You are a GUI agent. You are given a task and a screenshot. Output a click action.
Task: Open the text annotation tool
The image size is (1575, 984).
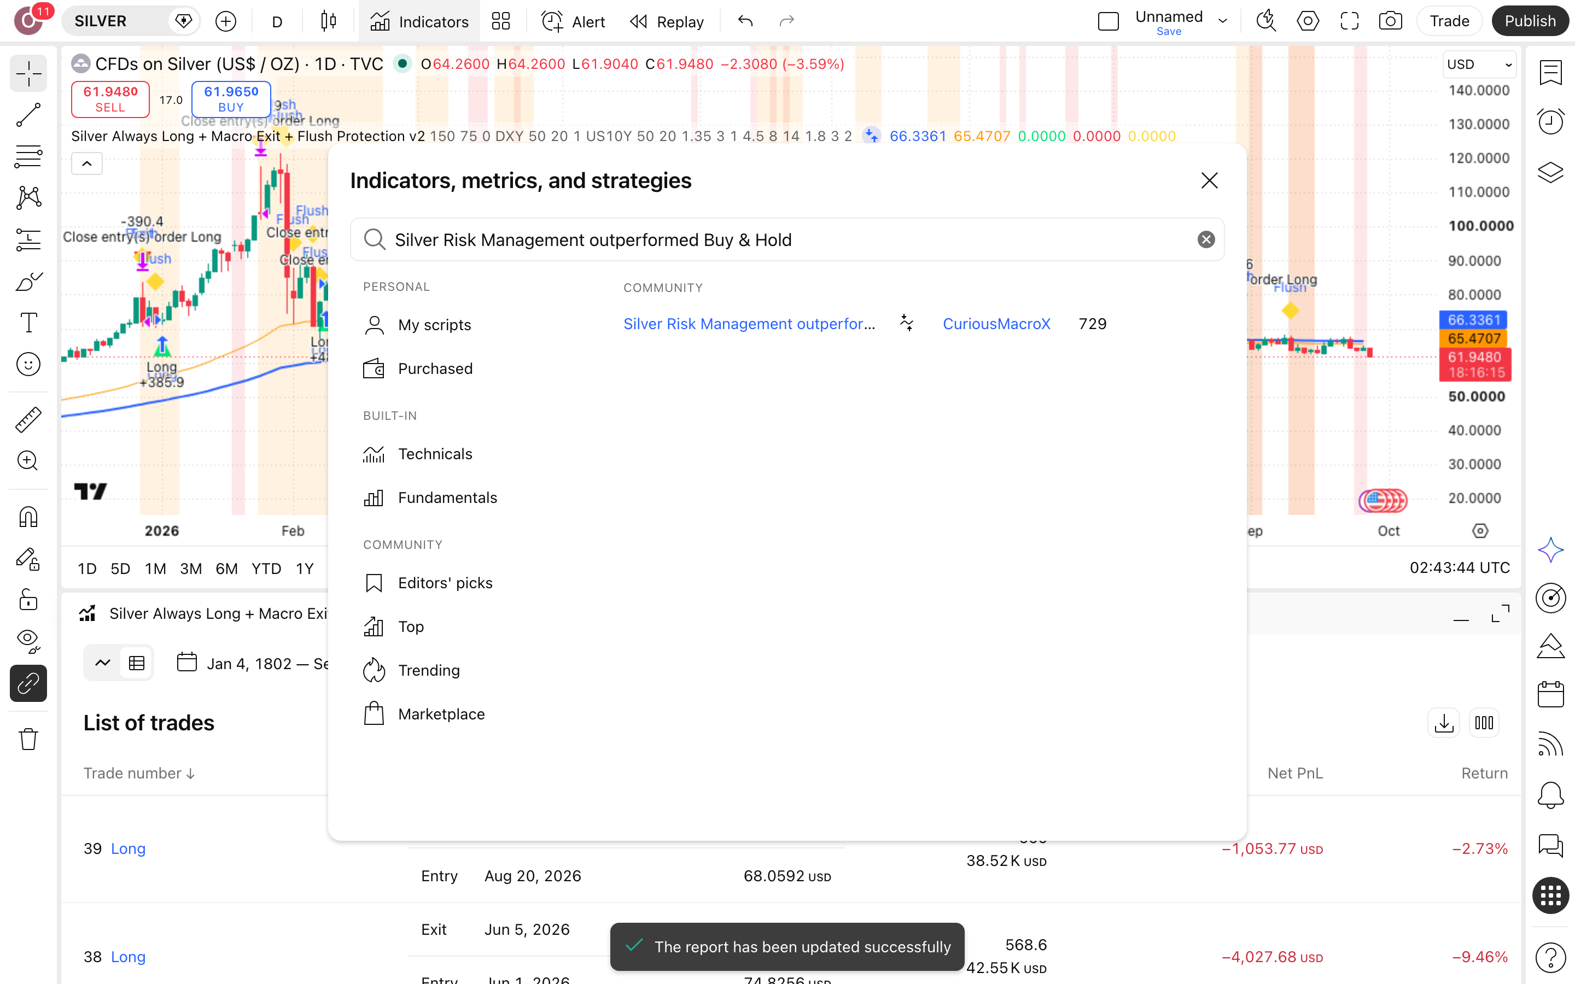(28, 323)
